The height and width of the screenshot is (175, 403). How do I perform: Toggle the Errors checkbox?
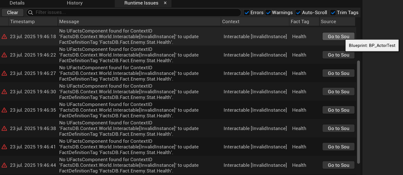[x=247, y=12]
